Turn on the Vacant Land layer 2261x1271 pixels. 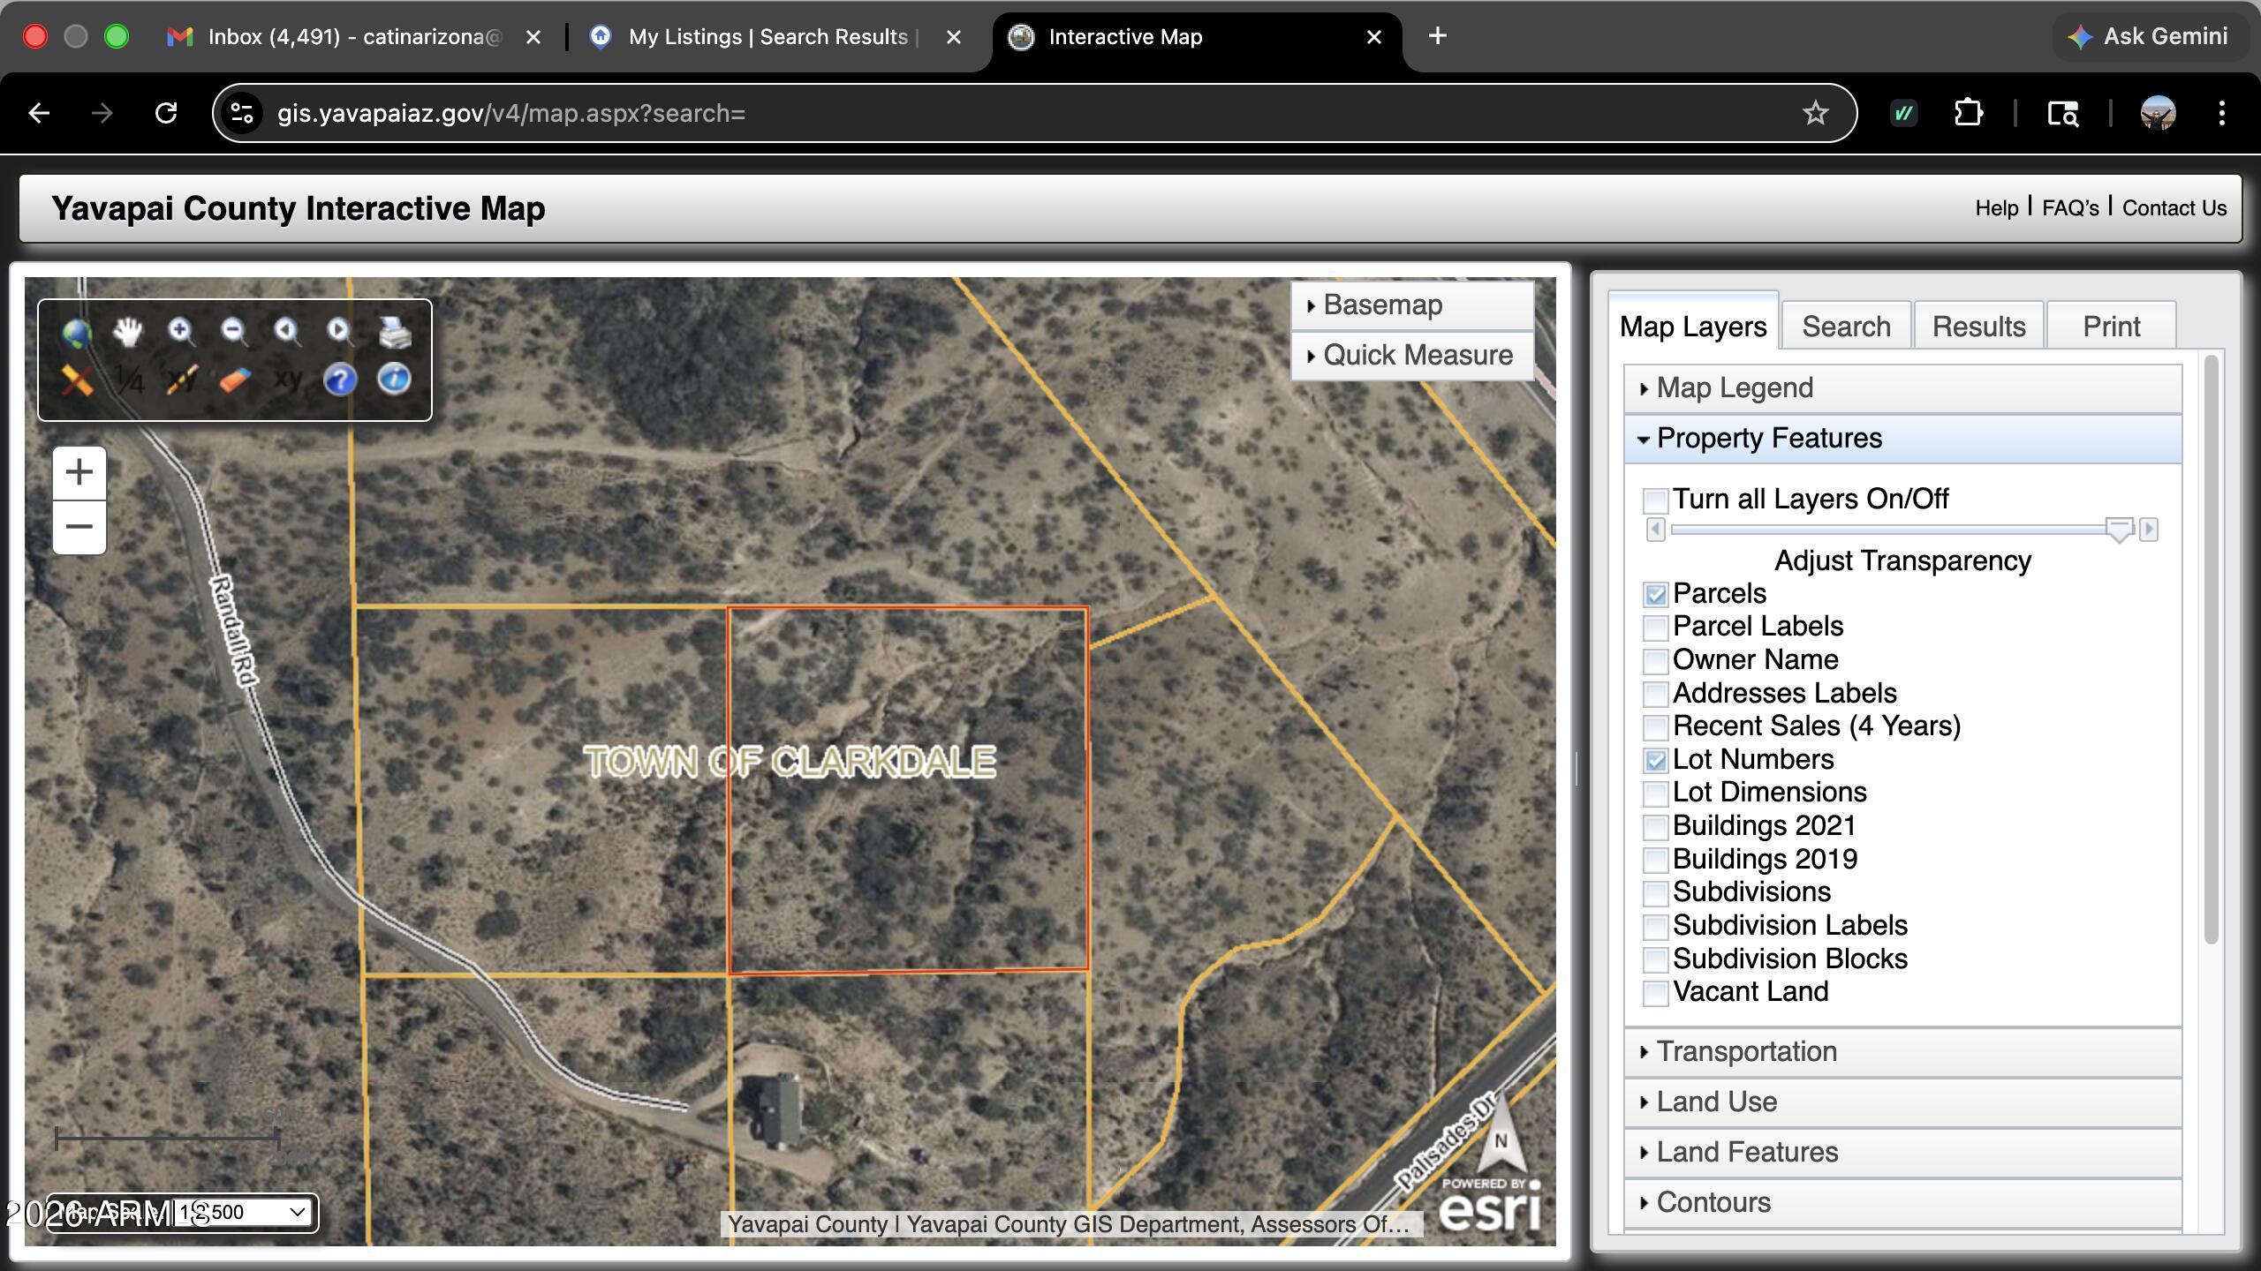pyautogui.click(x=1654, y=993)
